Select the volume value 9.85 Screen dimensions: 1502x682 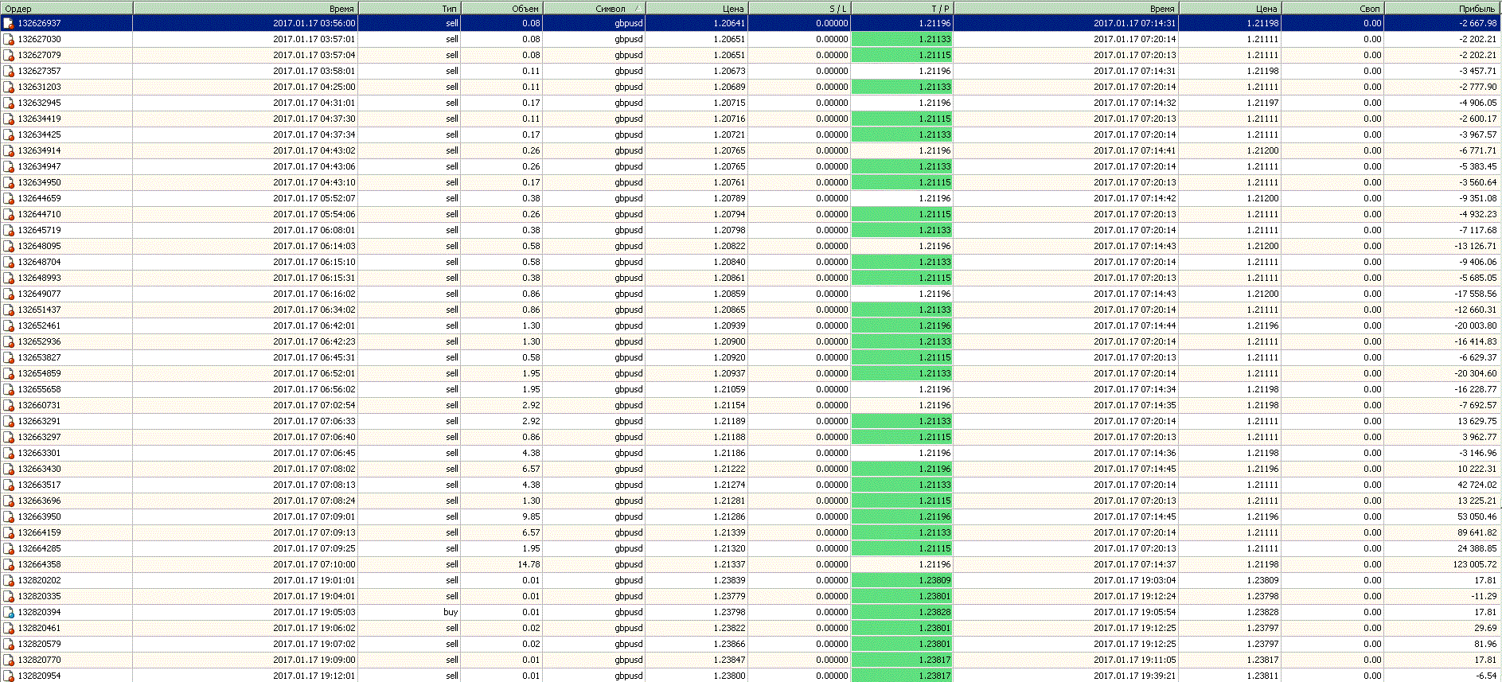(531, 516)
